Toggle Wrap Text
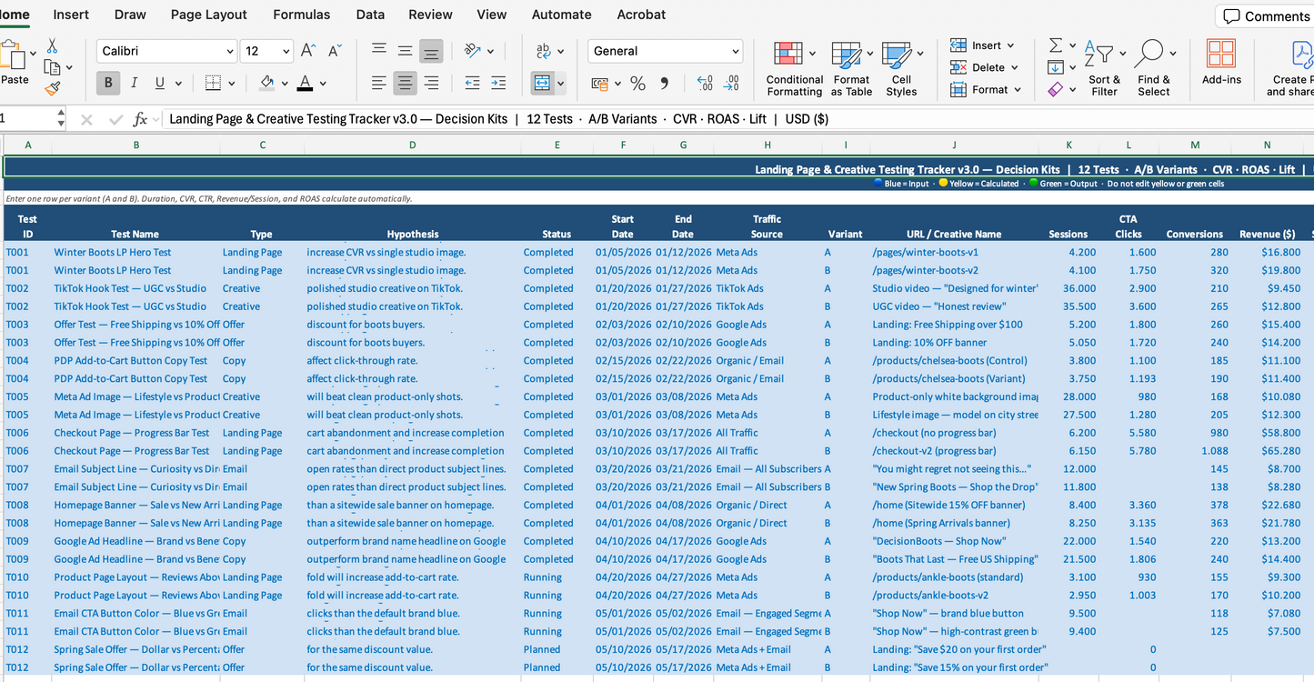 (x=544, y=51)
